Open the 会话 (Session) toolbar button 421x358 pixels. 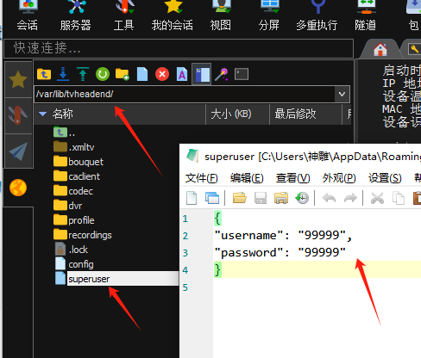[x=28, y=15]
